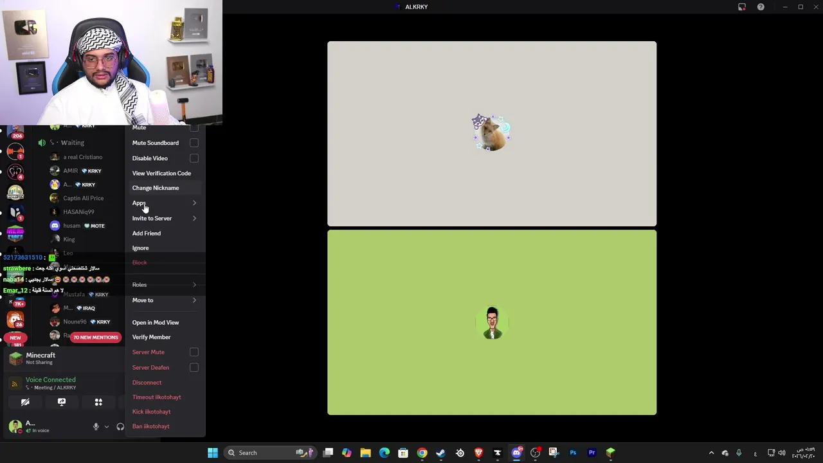Image resolution: width=823 pixels, height=463 pixels.
Task: Open volume control in system tray
Action: click(782, 453)
